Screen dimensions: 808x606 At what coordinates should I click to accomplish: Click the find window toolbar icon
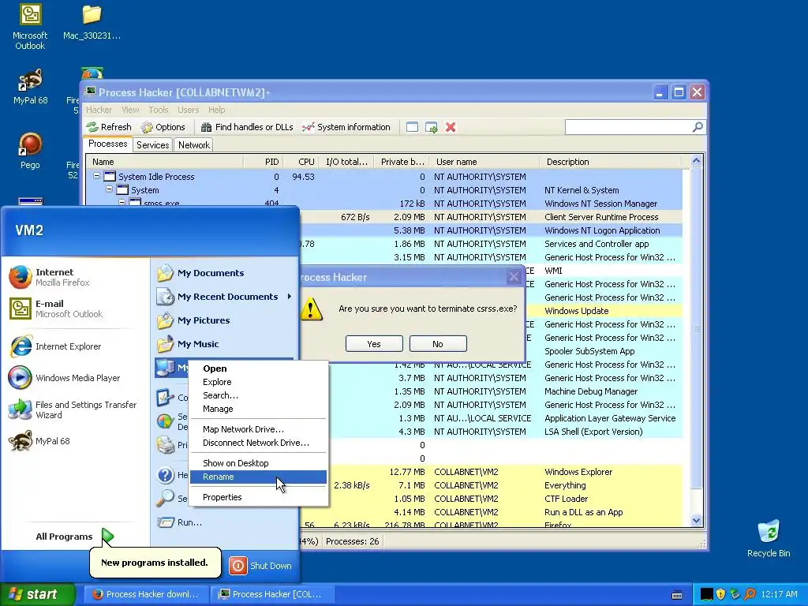point(412,127)
